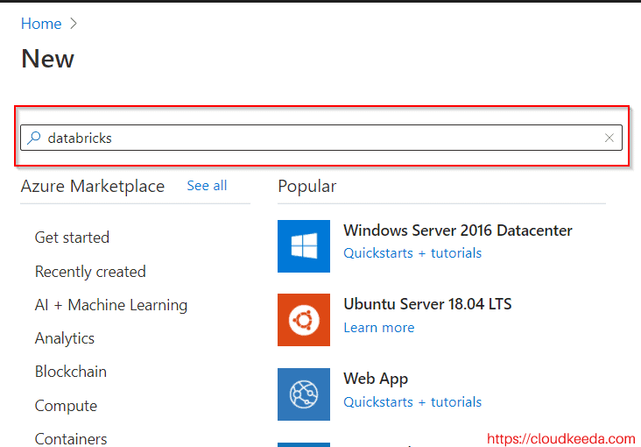Open Web App Quickstarts + tutorials link
Viewport: 641px width, 447px height.
click(412, 402)
